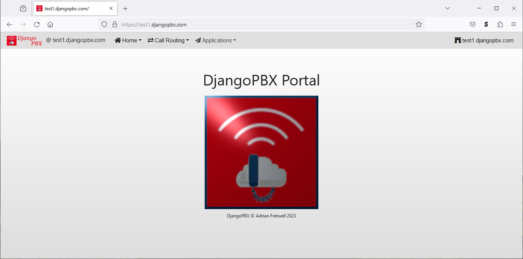The image size is (523, 259).
Task: Open the Firefox hamburger application menu
Action: (514, 25)
